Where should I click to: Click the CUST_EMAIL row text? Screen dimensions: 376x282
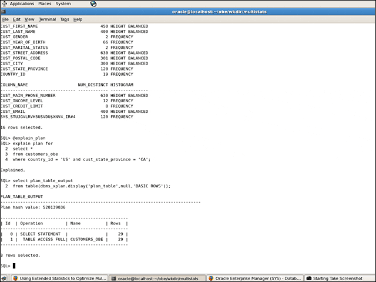coord(75,111)
